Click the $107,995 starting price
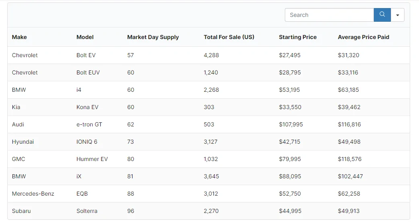 [291, 124]
